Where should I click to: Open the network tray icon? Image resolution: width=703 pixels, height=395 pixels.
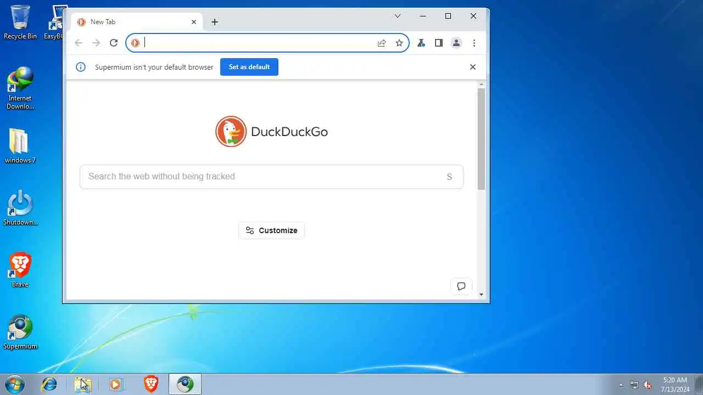pyautogui.click(x=634, y=385)
